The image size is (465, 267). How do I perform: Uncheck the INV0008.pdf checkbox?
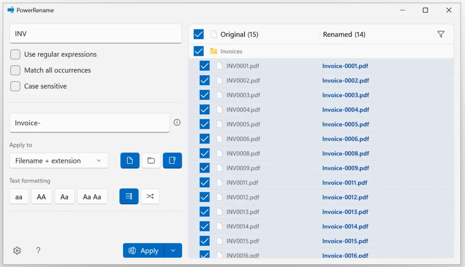coord(205,153)
